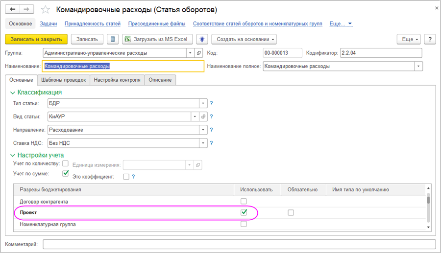441x253 pixels.
Task: Disable the Проект Использовать checkbox
Action: click(x=244, y=212)
